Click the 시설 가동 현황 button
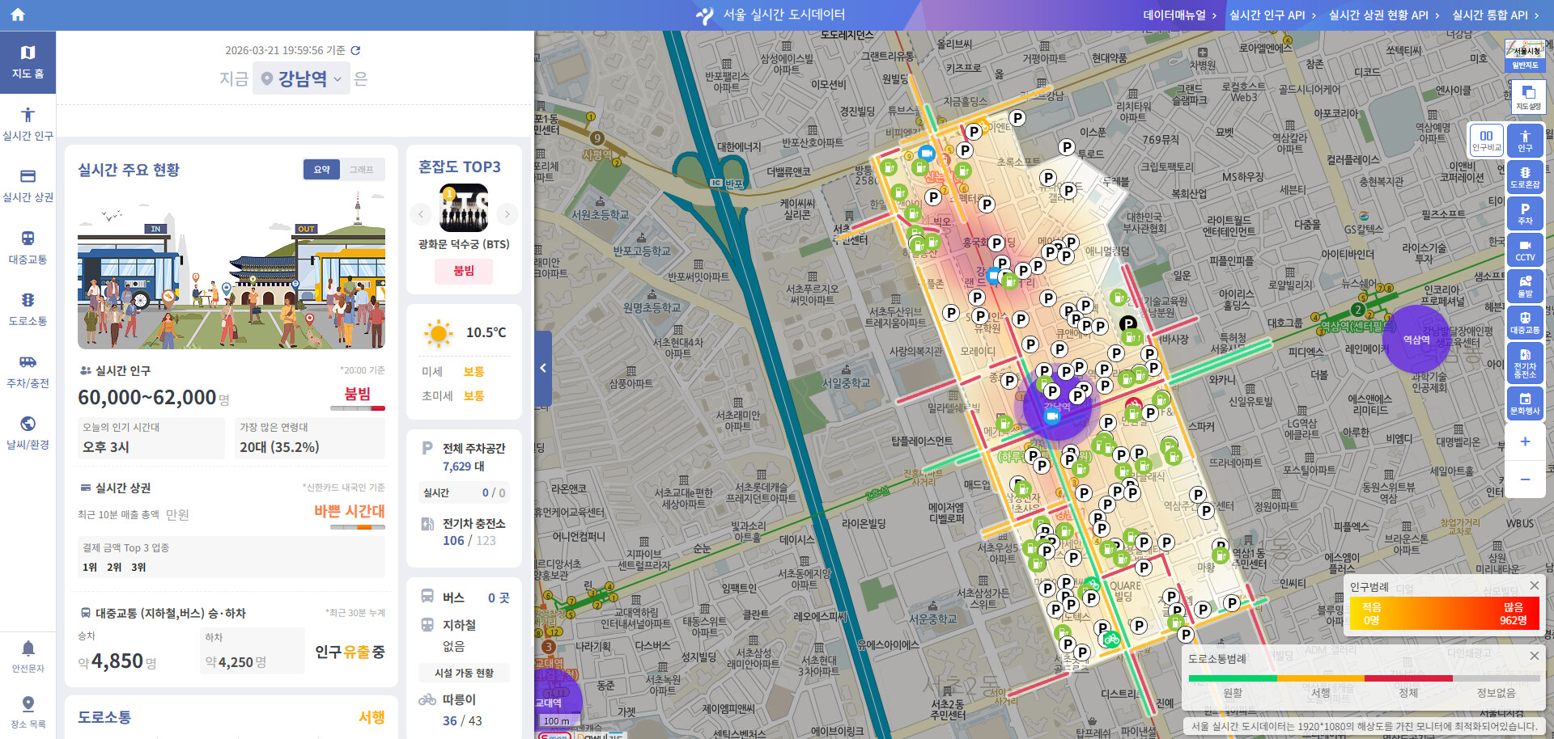Image resolution: width=1554 pixels, height=739 pixels. pyautogui.click(x=464, y=673)
